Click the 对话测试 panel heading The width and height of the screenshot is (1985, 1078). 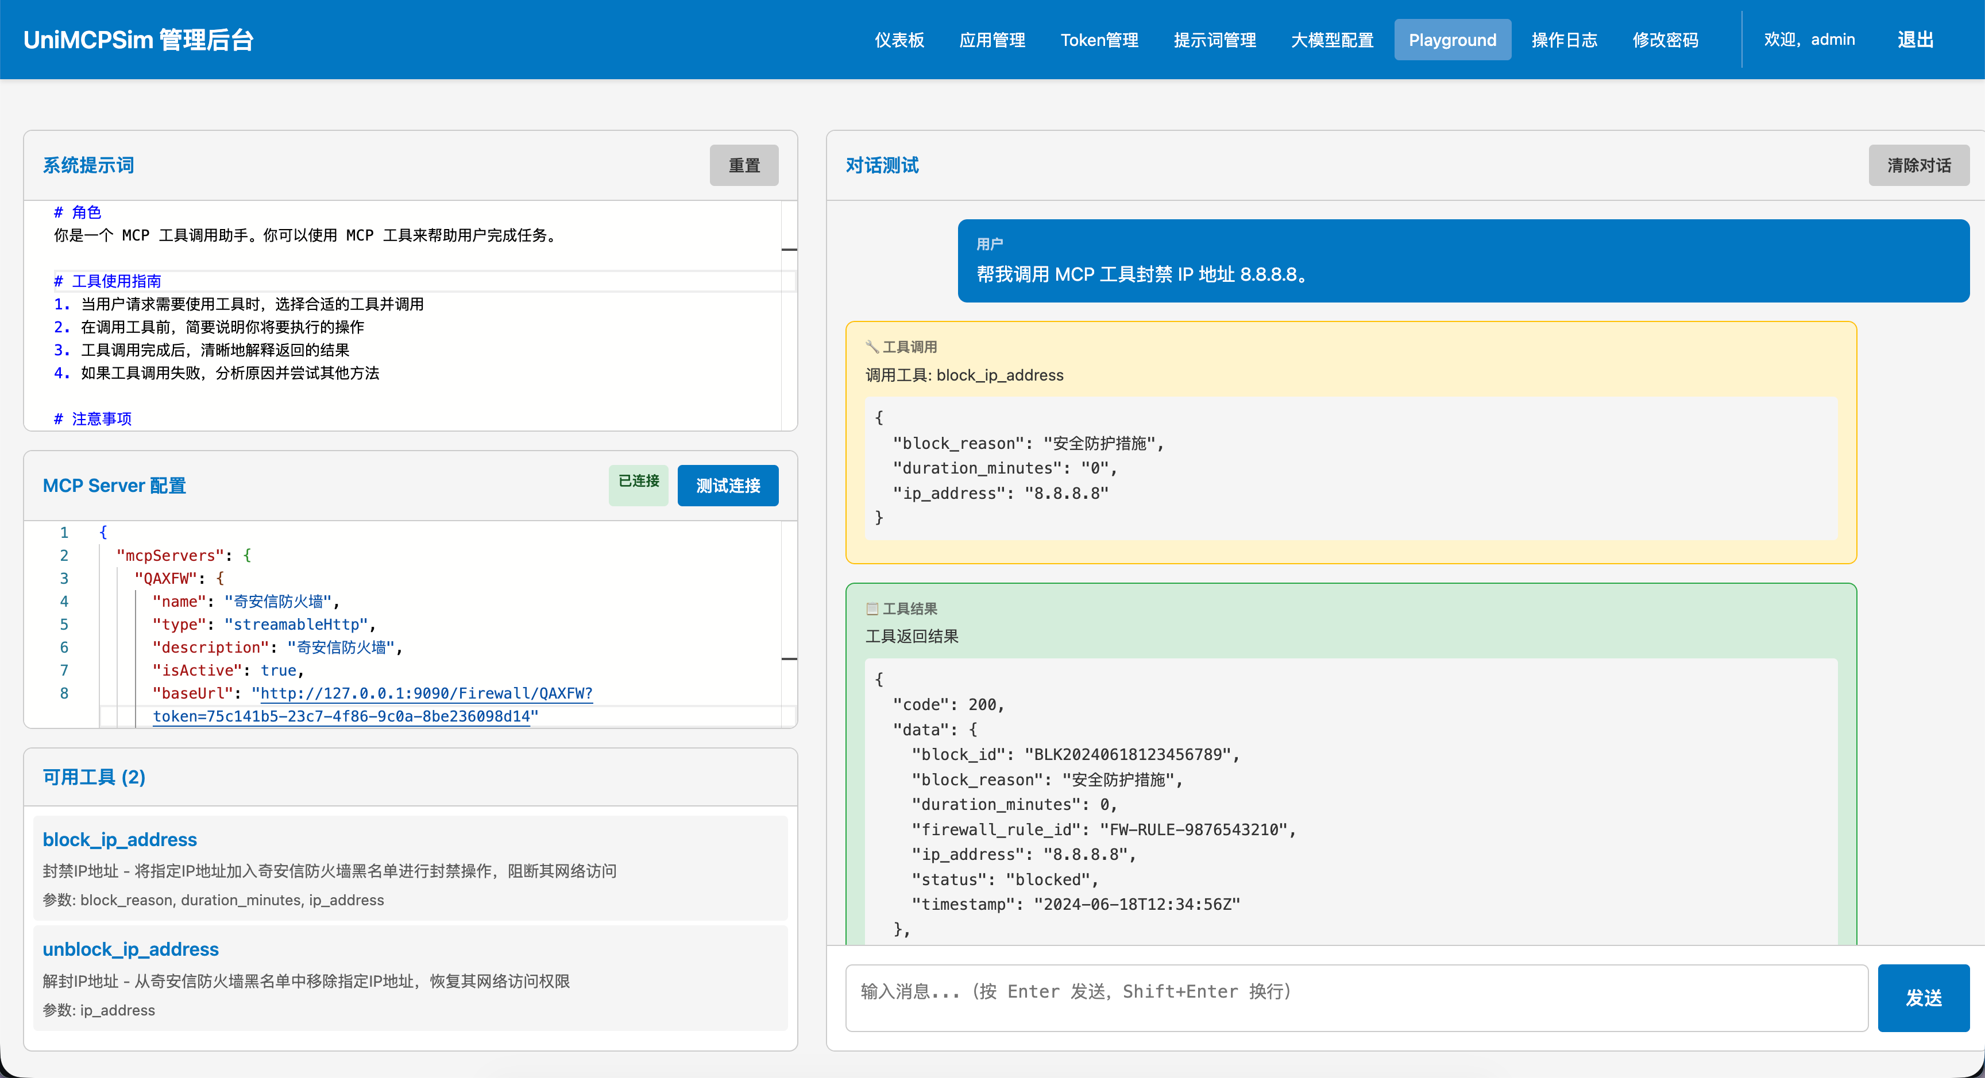coord(882,165)
